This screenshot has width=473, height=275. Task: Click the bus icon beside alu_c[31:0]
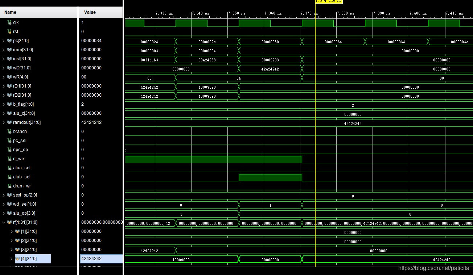9,113
